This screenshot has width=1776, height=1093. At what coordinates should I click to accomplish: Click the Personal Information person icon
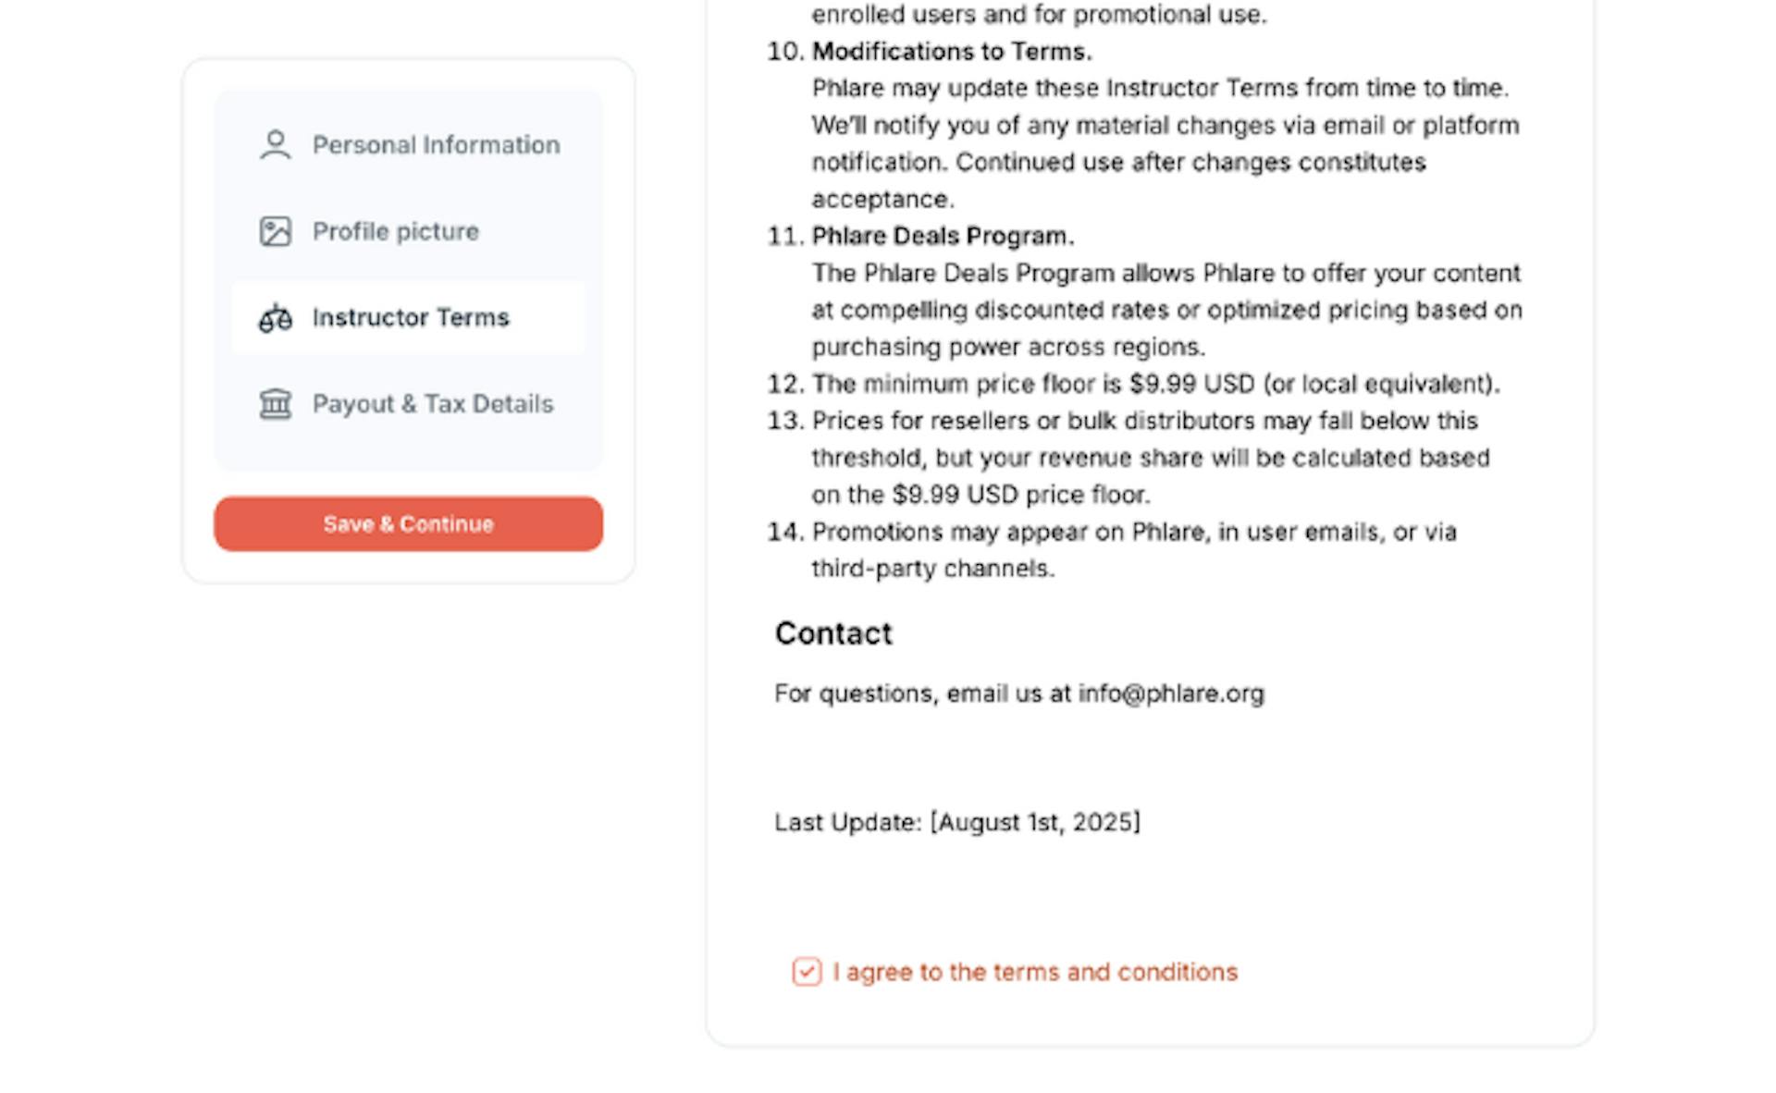pyautogui.click(x=275, y=145)
